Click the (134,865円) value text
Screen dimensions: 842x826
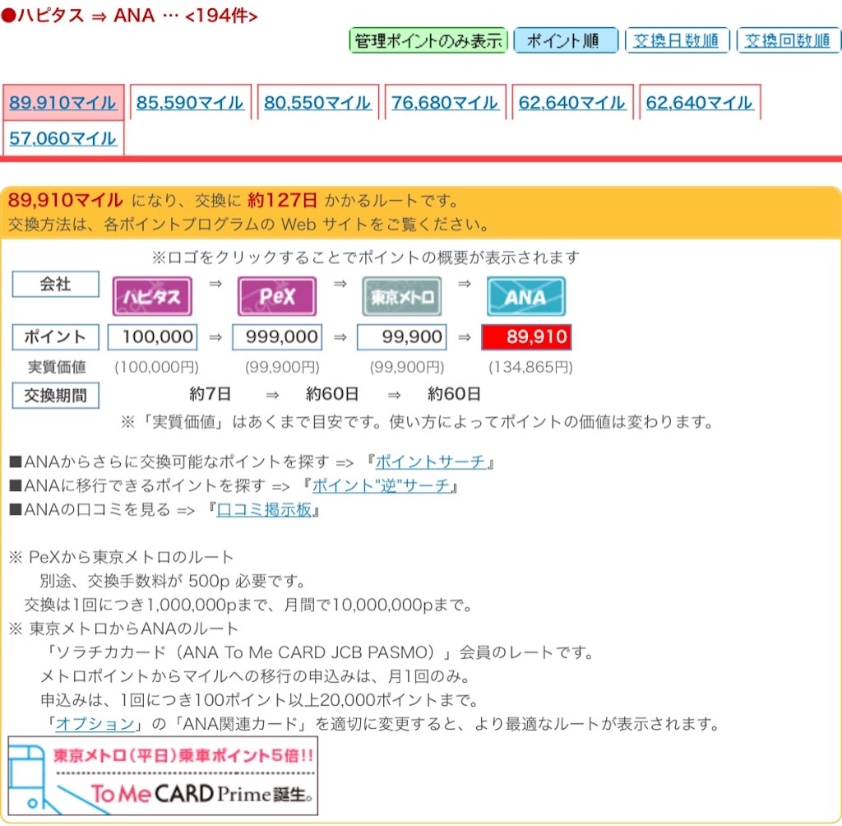(530, 367)
